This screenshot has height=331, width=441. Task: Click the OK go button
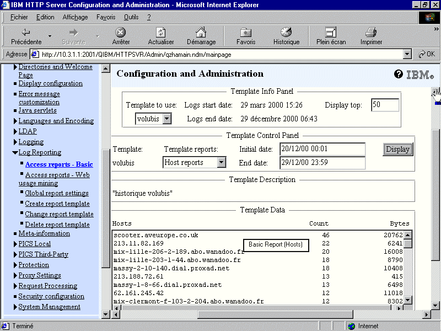427,54
